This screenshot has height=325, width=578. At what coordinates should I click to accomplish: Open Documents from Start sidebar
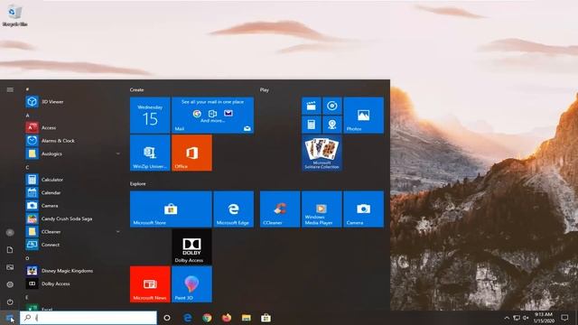click(x=10, y=250)
